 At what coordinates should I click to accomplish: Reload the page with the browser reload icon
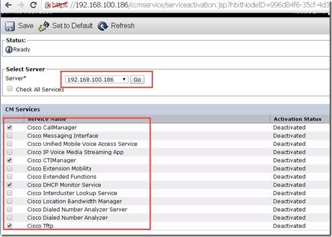(x=33, y=5)
